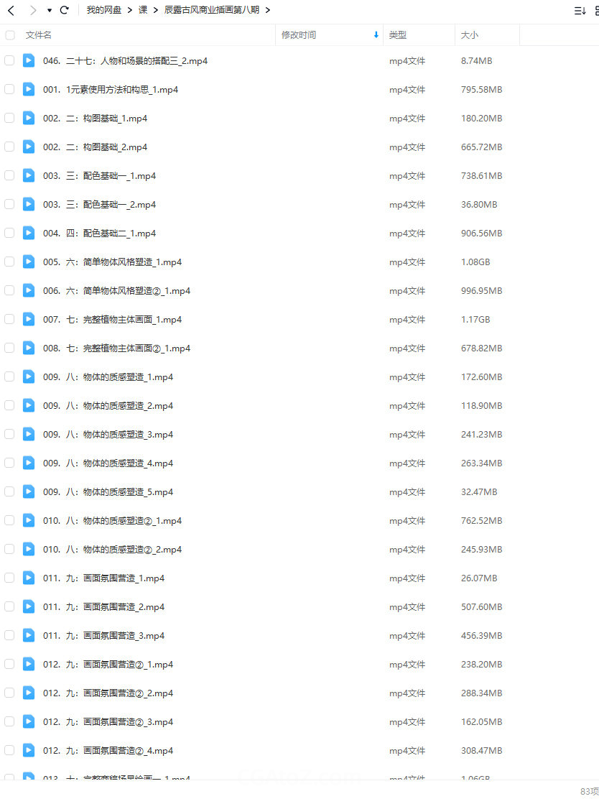Sort files by the 类型 column

pos(398,35)
